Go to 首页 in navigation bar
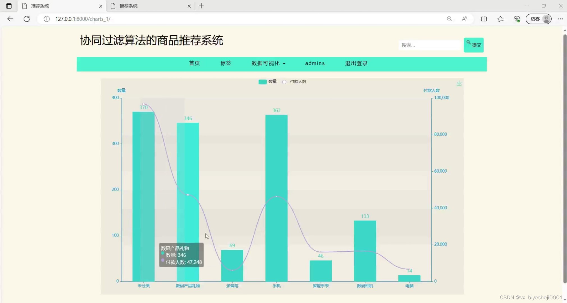The height and width of the screenshot is (303, 567). 194,63
